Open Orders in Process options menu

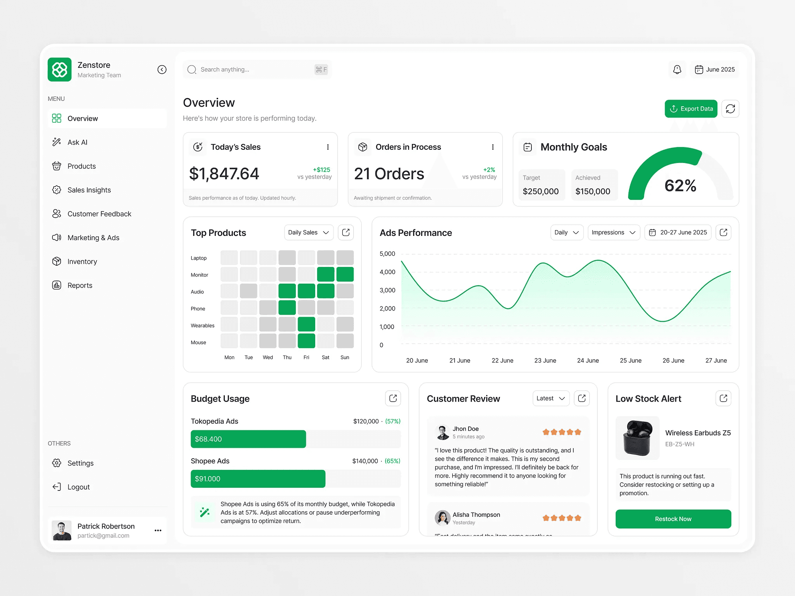(x=493, y=147)
